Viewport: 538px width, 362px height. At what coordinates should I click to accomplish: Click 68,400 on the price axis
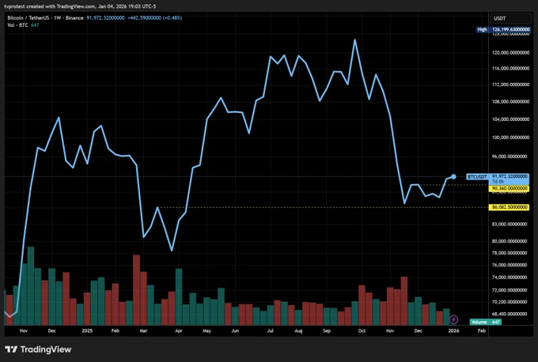pos(510,314)
